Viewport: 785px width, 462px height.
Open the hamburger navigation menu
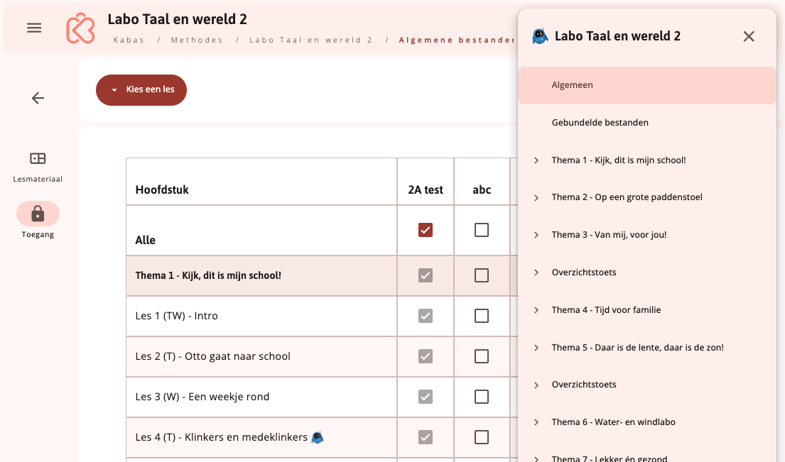[34, 28]
